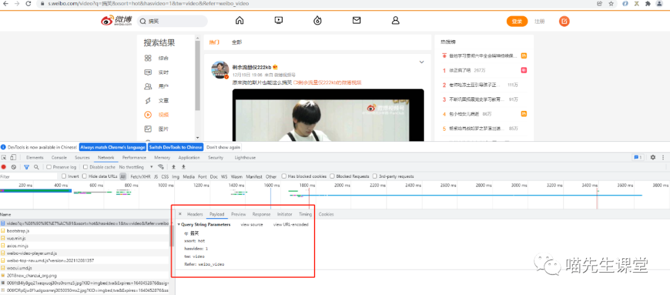Screen dimensions: 670x295
Task: Check the 3rd-party requests checkbox
Action: (375, 176)
